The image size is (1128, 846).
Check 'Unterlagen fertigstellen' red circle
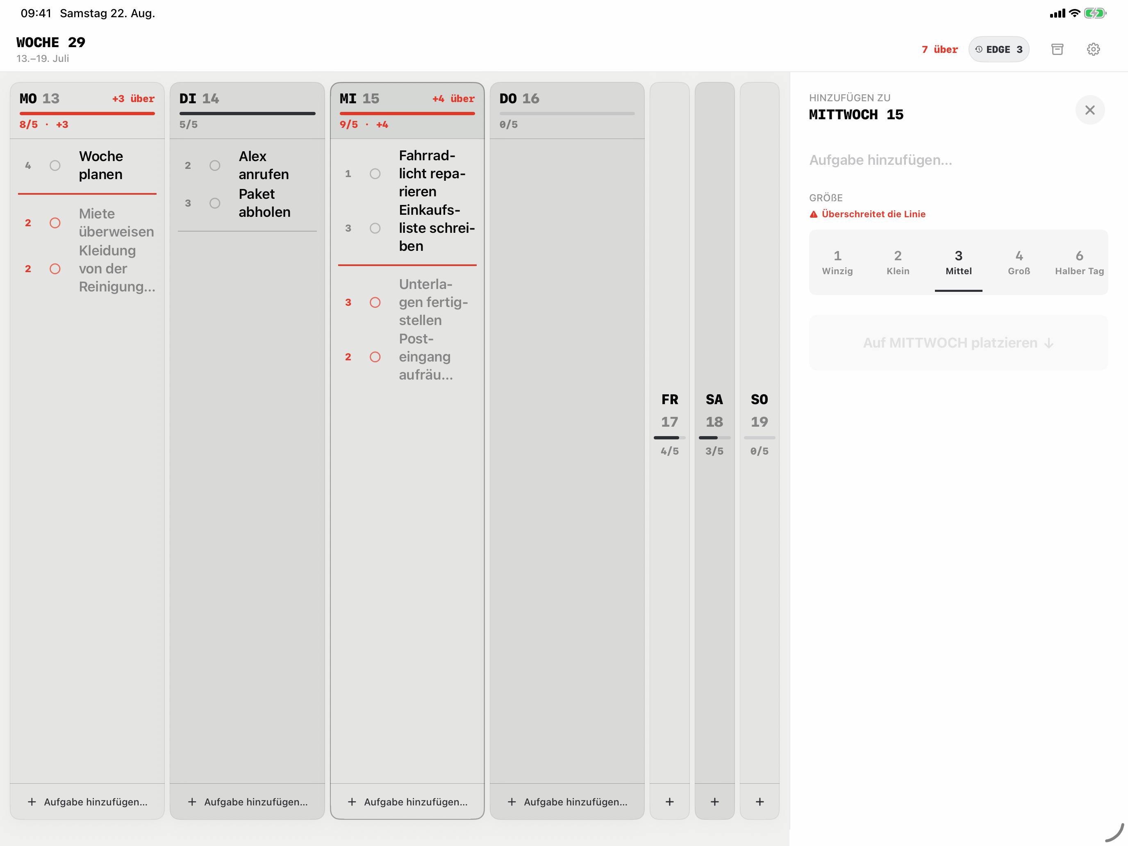375,302
